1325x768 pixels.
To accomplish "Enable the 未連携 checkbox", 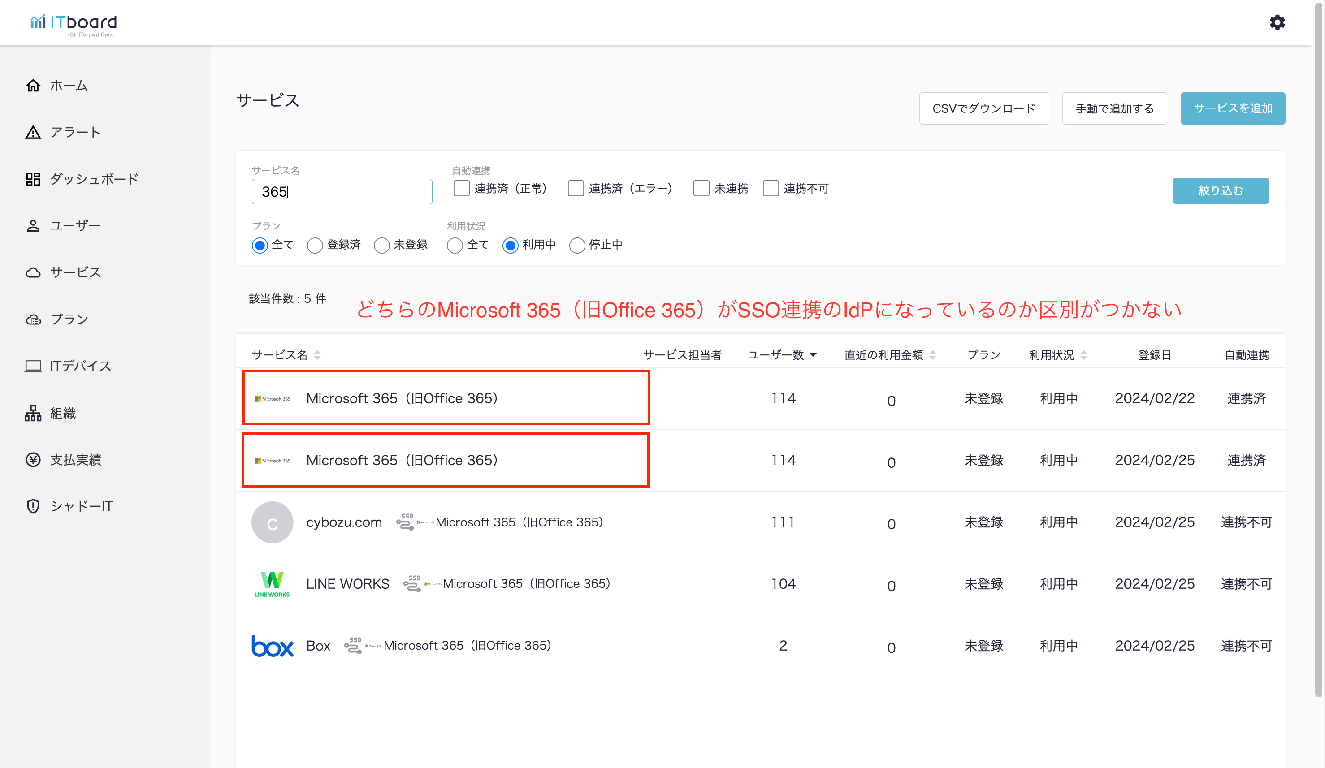I will pos(701,188).
